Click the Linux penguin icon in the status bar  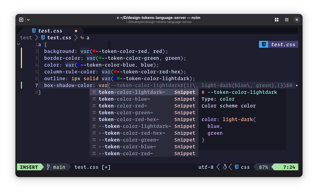224,167
